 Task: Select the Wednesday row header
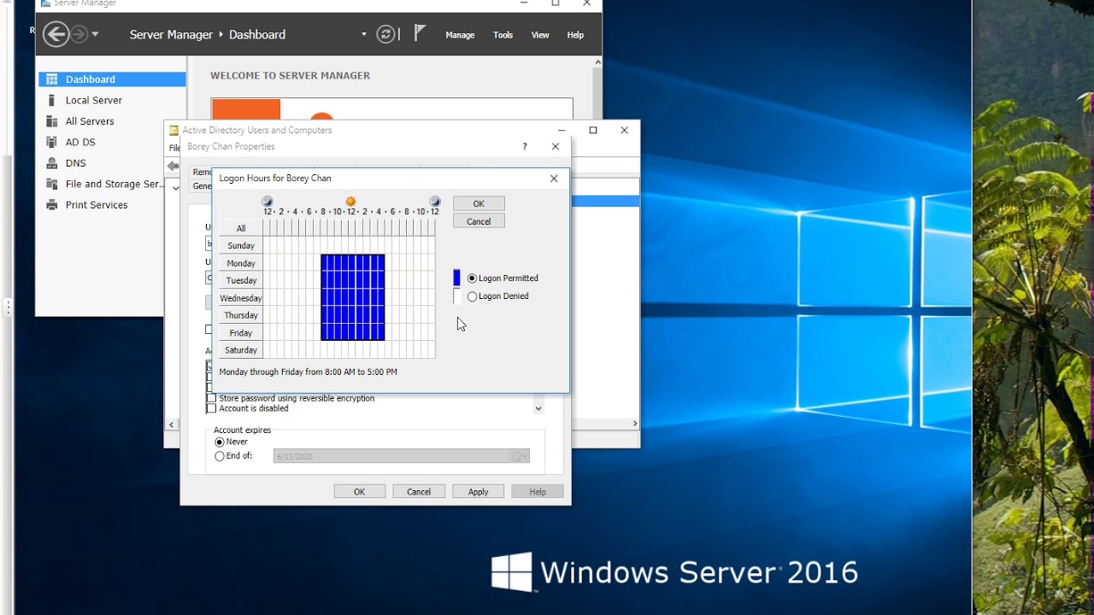click(x=241, y=298)
